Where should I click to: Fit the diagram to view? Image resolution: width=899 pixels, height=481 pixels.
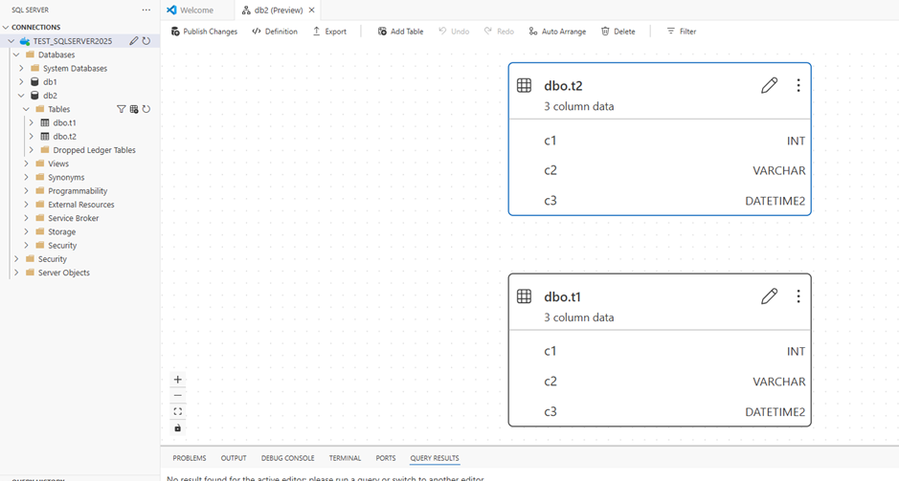click(178, 411)
